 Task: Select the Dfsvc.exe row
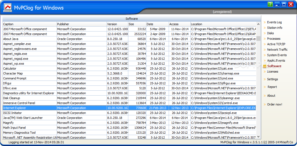[129, 88]
